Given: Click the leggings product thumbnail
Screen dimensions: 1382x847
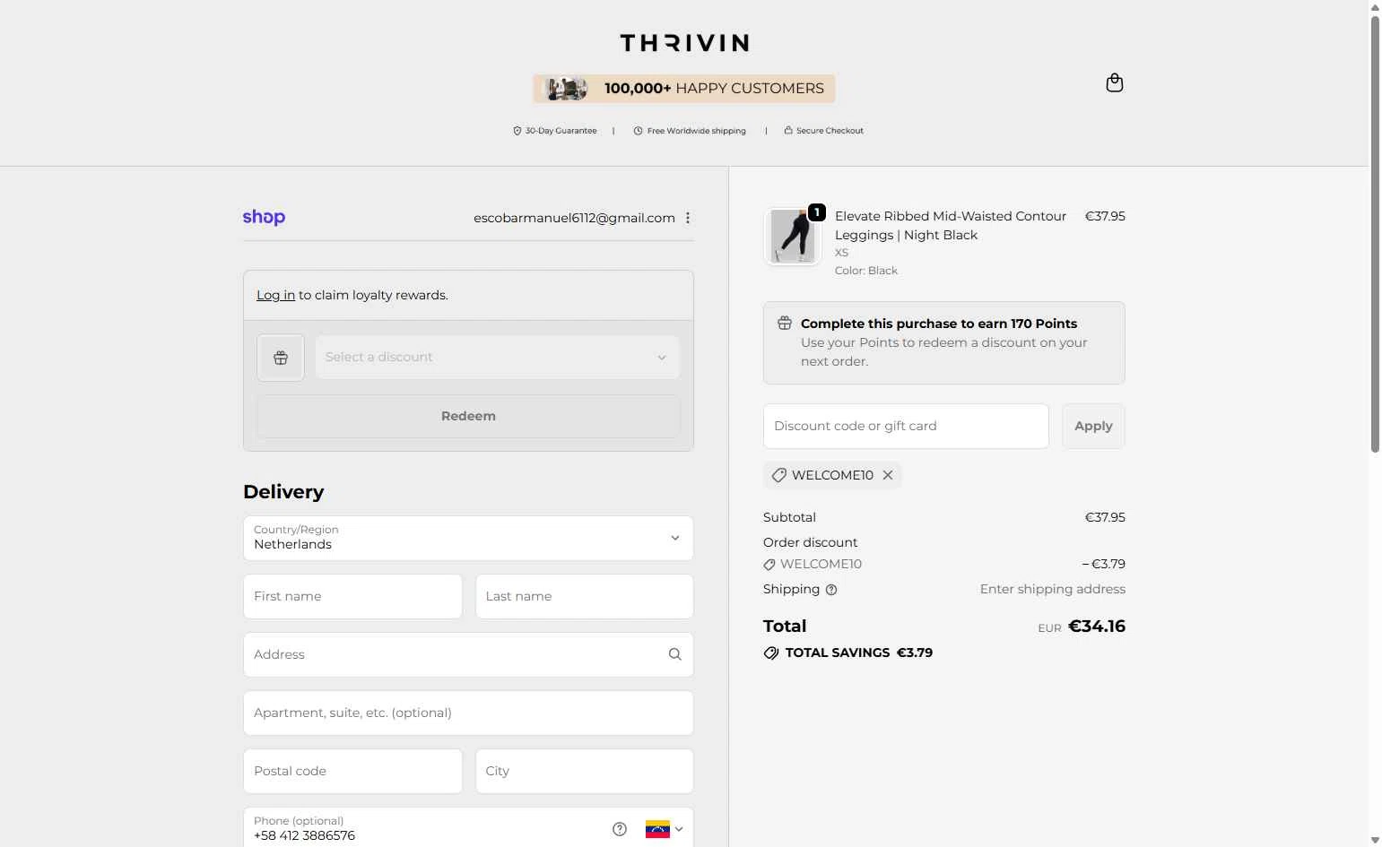Looking at the screenshot, I should pyautogui.click(x=793, y=237).
